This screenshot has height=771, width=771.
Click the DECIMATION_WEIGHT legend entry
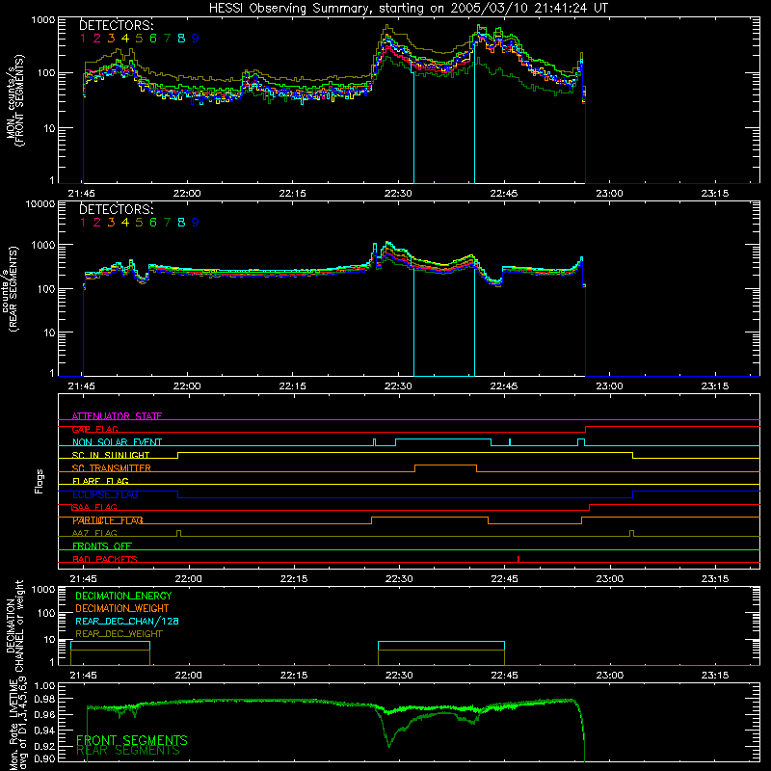click(122, 608)
